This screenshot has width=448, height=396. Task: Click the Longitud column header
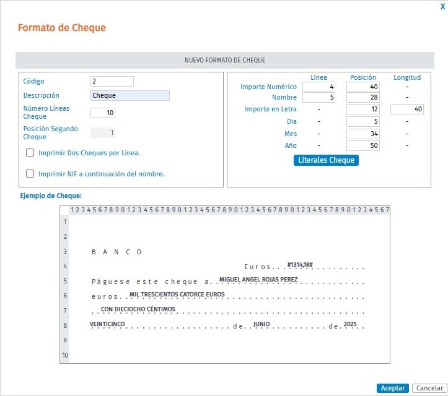point(407,77)
